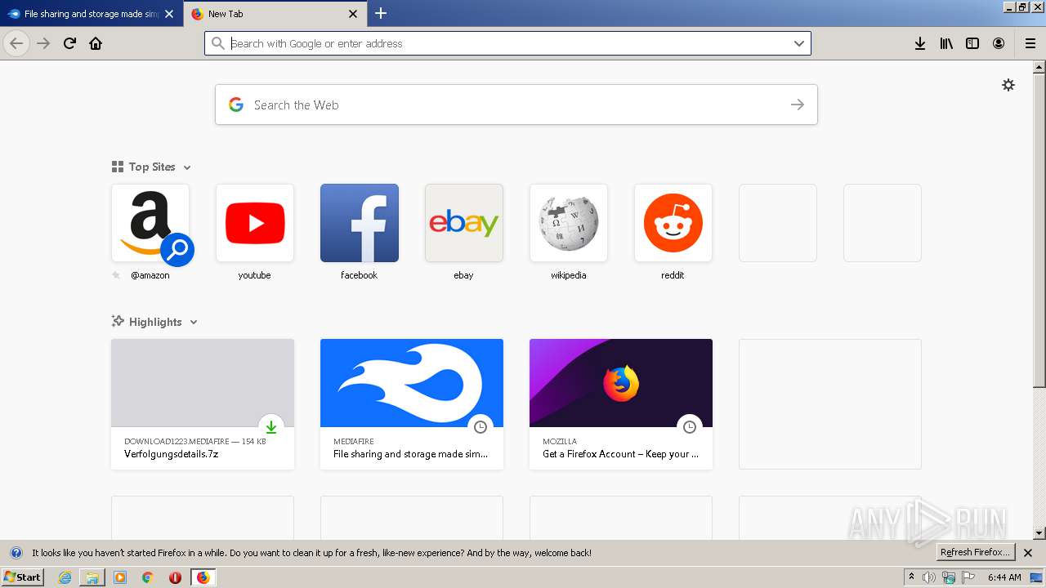The image size is (1046, 588).
Task: Open the Action Center flag tray icon
Action: tap(968, 577)
